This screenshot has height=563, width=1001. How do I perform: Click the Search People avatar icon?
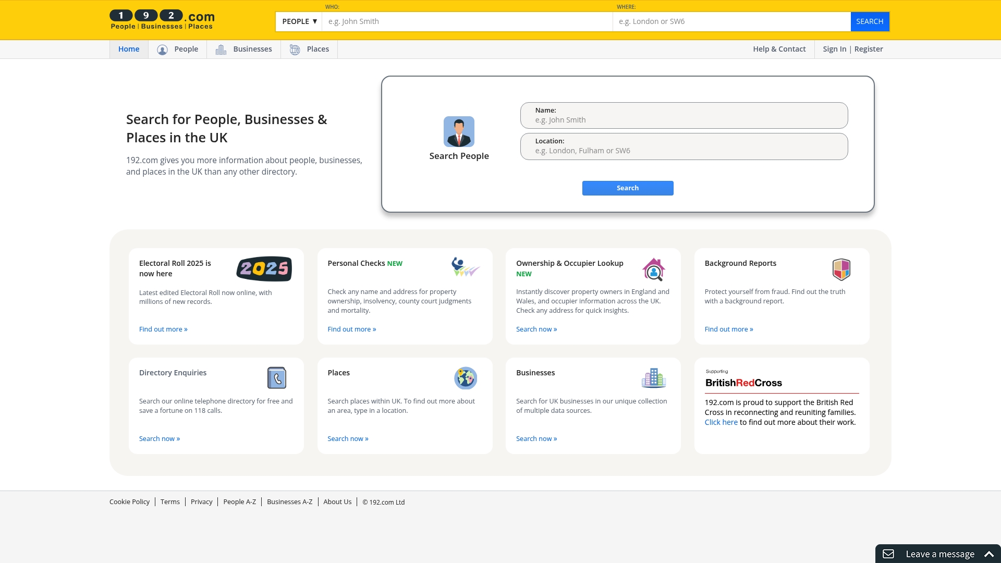pyautogui.click(x=459, y=131)
